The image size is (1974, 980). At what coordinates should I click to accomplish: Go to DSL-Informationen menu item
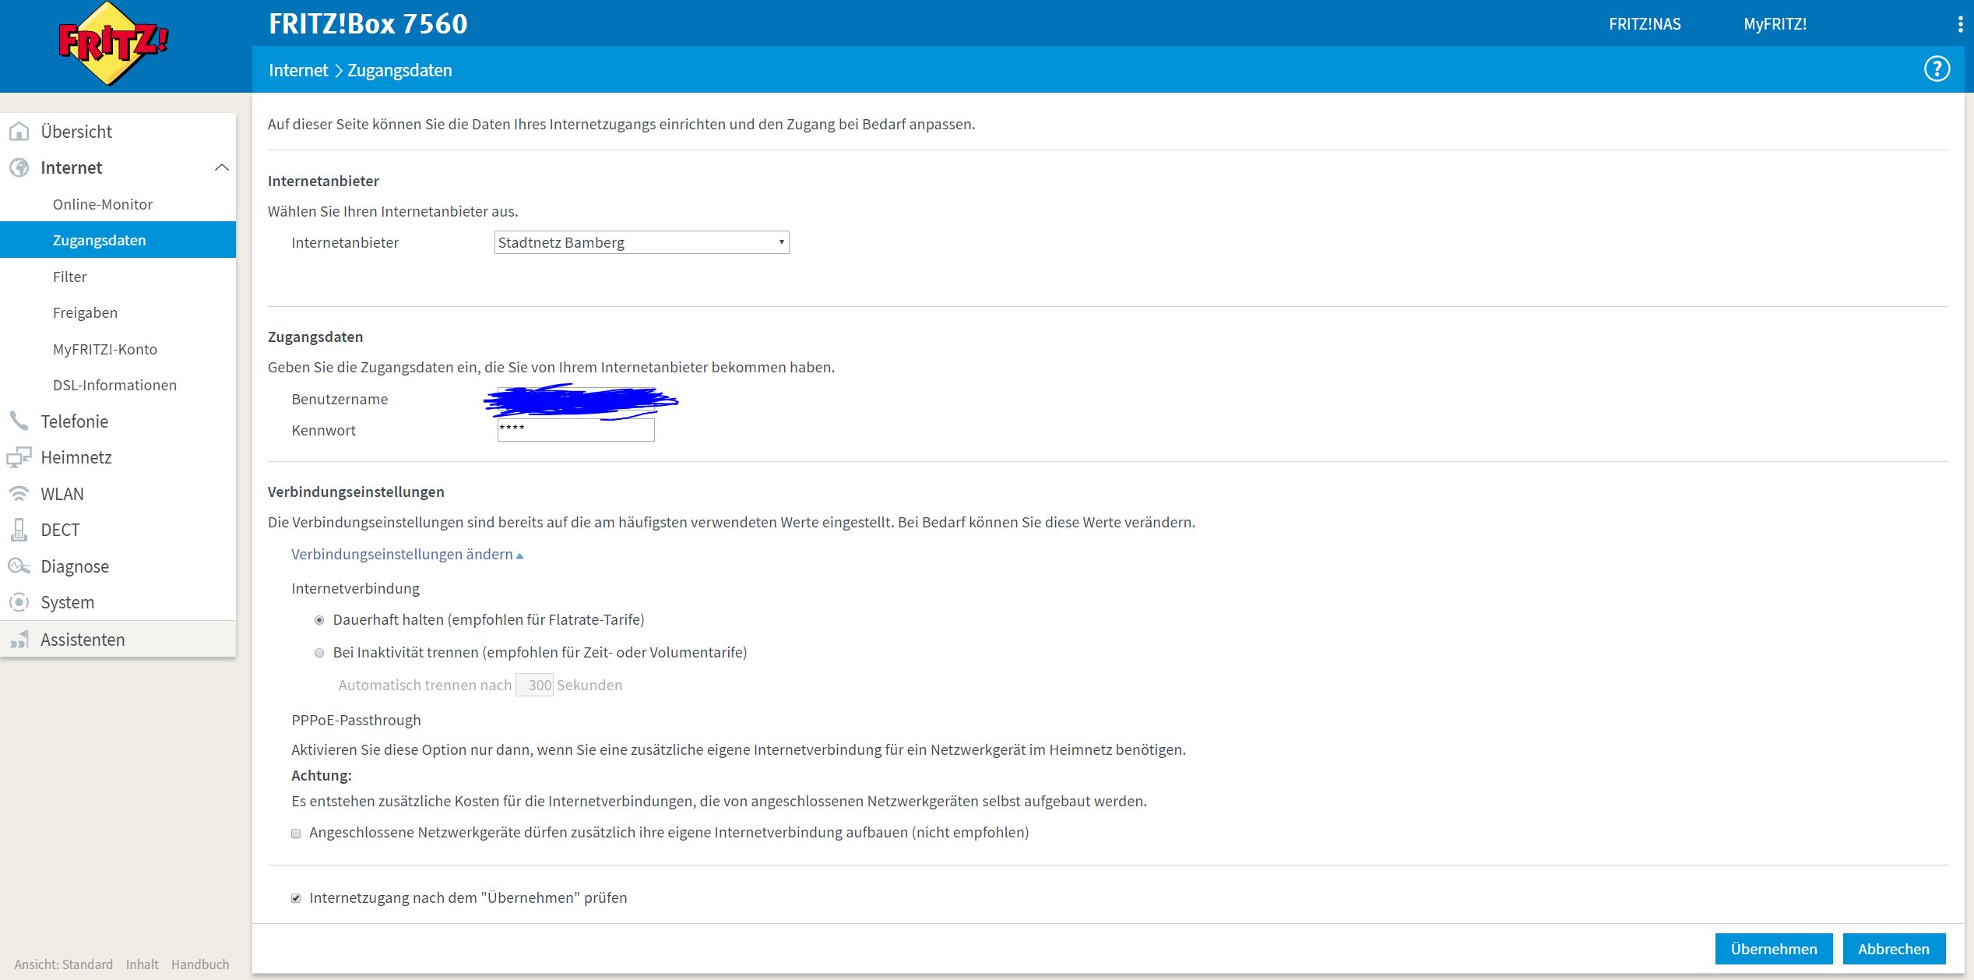[114, 385]
